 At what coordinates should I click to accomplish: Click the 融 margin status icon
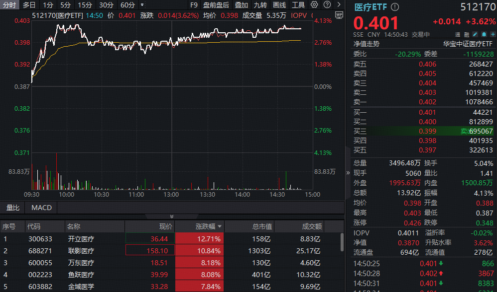[467, 34]
